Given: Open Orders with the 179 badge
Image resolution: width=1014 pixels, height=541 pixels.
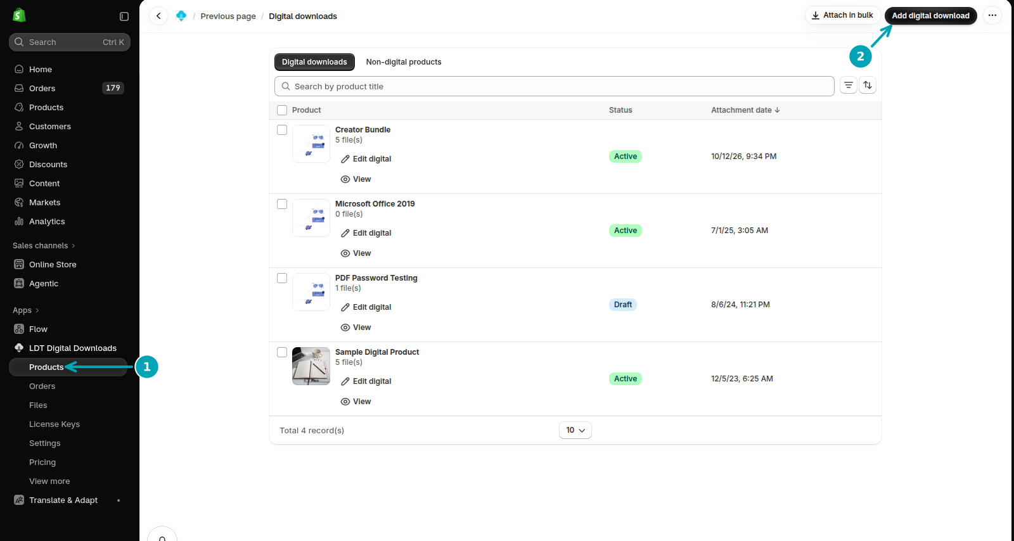Looking at the screenshot, I should pyautogui.click(x=70, y=88).
